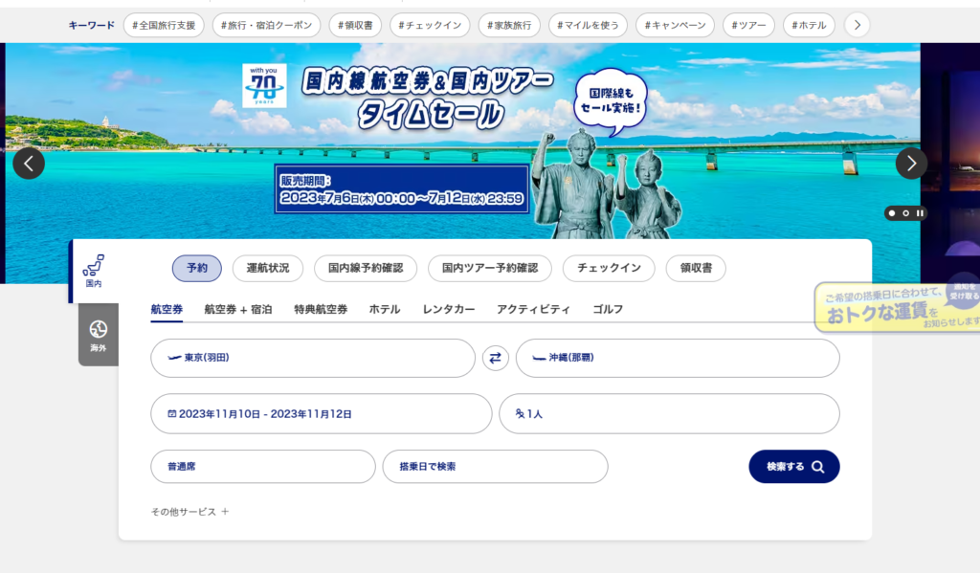Image resolution: width=980 pixels, height=573 pixels.
Task: Click the #旅行・宿泊クーポン keyword tag
Action: [266, 25]
